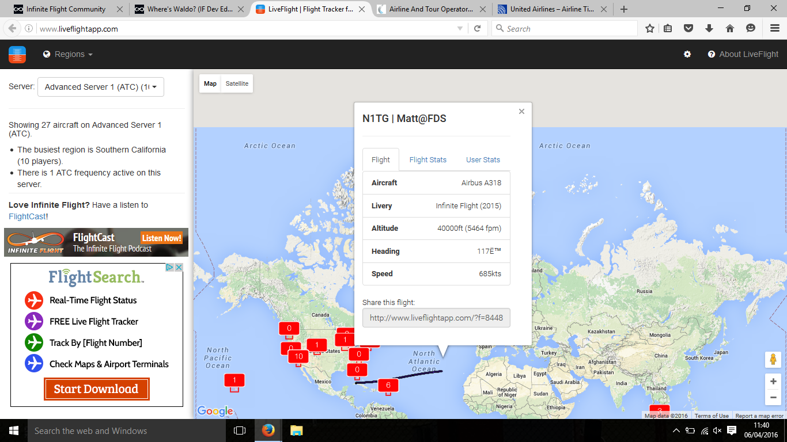Viewport: 787px width, 442px height.
Task: Switch to Airline And Tour Operator tab
Action: (x=431, y=9)
